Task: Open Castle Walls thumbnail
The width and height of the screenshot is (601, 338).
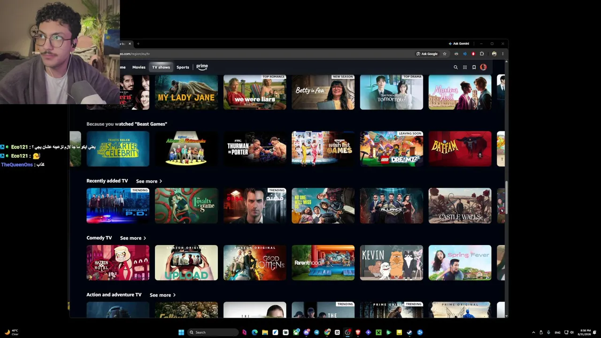Action: (x=460, y=206)
